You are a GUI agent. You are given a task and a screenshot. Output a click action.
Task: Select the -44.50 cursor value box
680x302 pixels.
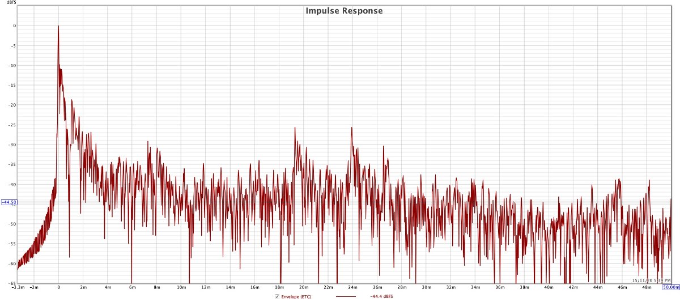[x=8, y=202]
